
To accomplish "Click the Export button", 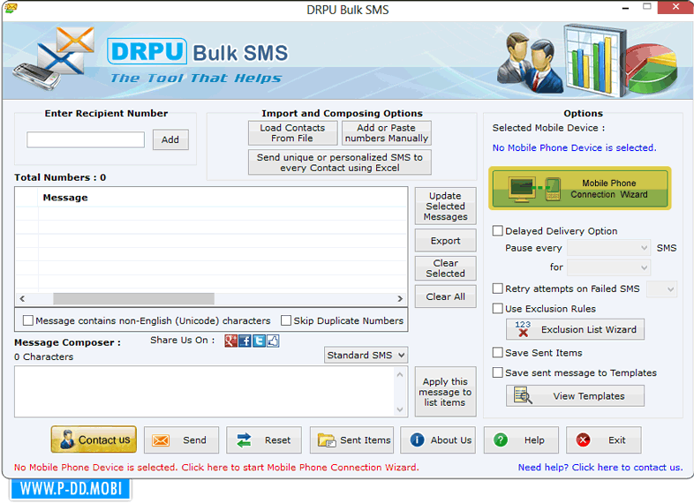I will click(x=446, y=241).
